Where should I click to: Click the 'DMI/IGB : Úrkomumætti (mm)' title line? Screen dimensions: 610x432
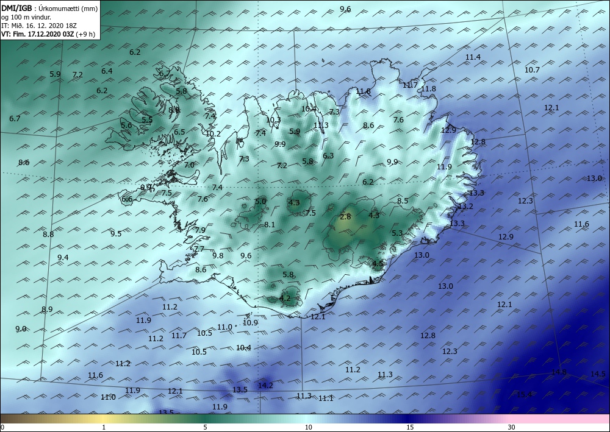point(49,8)
